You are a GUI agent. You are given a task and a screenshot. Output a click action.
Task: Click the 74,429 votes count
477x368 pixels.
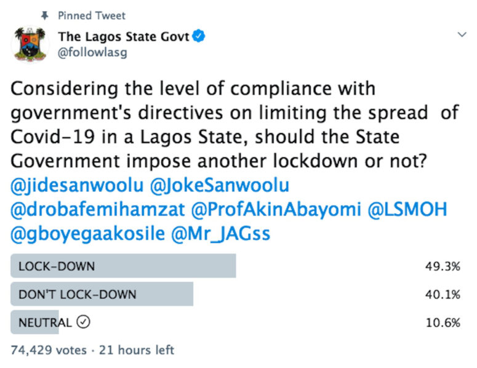49,350
